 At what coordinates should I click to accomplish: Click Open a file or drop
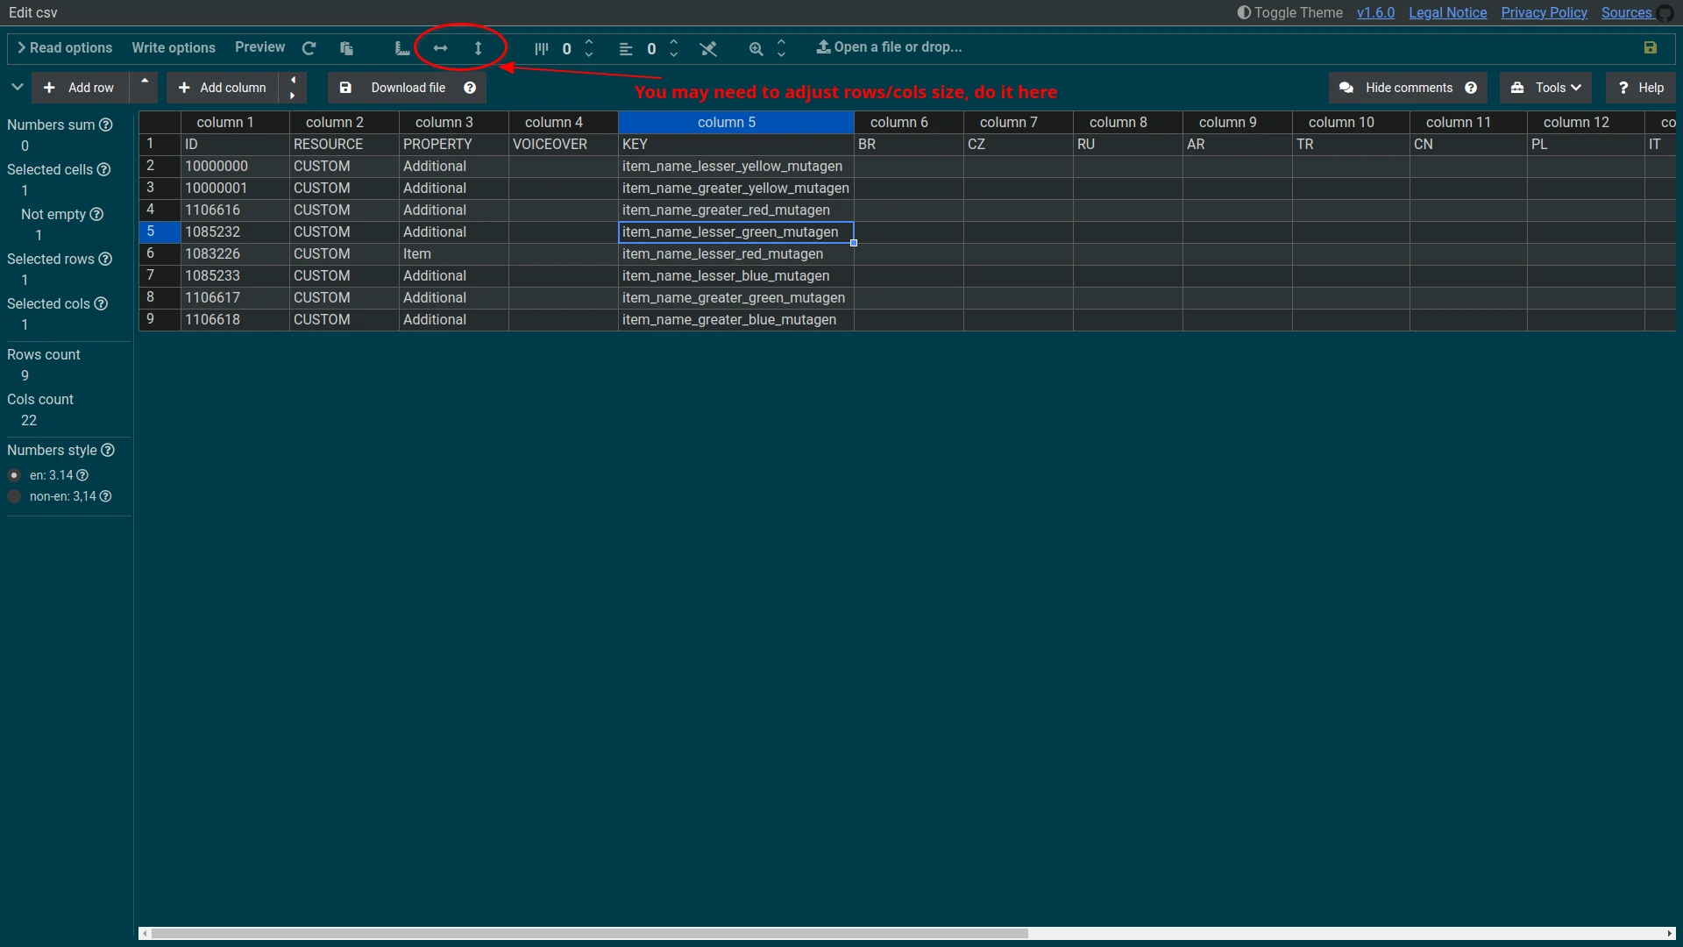pos(889,47)
